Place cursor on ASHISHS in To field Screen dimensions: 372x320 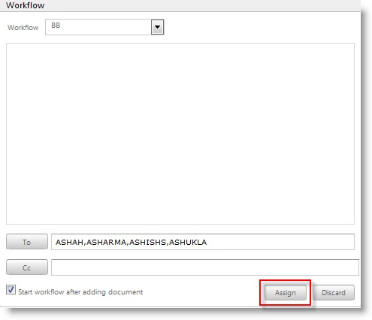(x=147, y=242)
